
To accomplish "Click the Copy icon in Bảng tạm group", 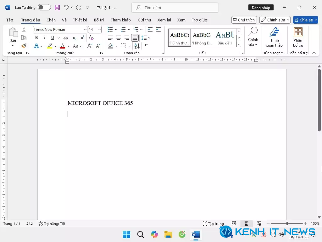I will tap(24, 38).
